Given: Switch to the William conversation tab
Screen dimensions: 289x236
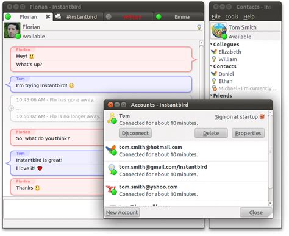Looking at the screenshot, I should pos(129,16).
